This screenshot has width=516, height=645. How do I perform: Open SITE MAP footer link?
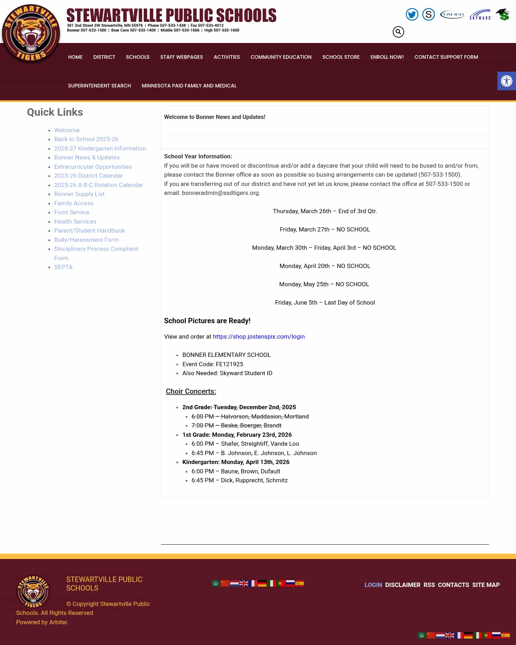[486, 585]
